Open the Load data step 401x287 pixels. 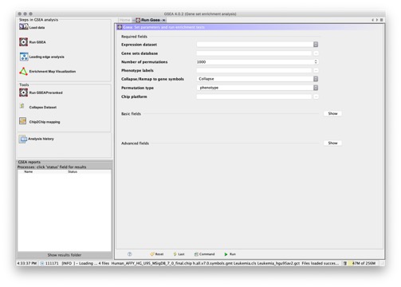point(32,27)
